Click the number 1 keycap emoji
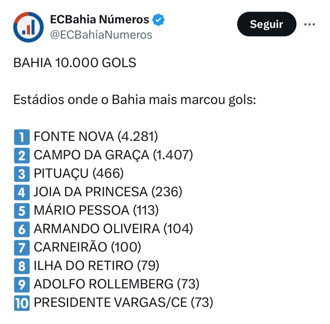330x324 pixels. (22, 137)
